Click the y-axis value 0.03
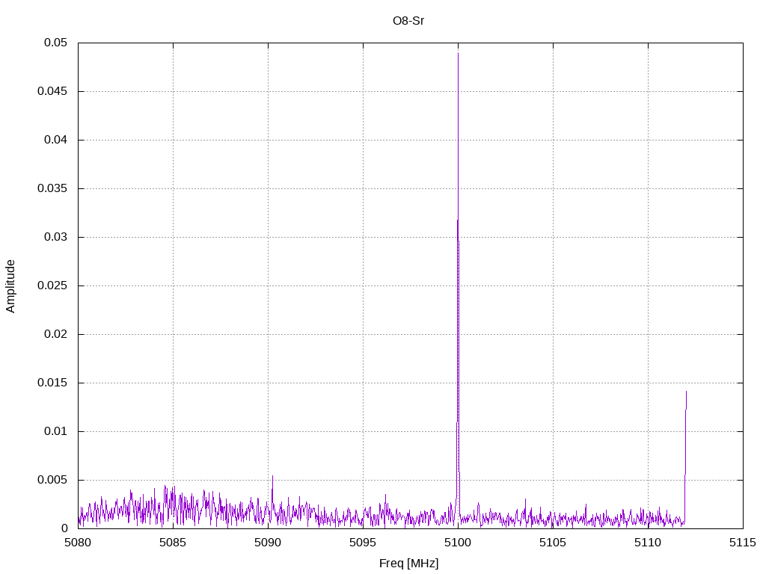Screen dimensions: 766x574 coord(55,237)
